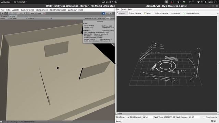Open the Activities overview
This screenshot has width=219, height=123.
(x=6, y=2)
